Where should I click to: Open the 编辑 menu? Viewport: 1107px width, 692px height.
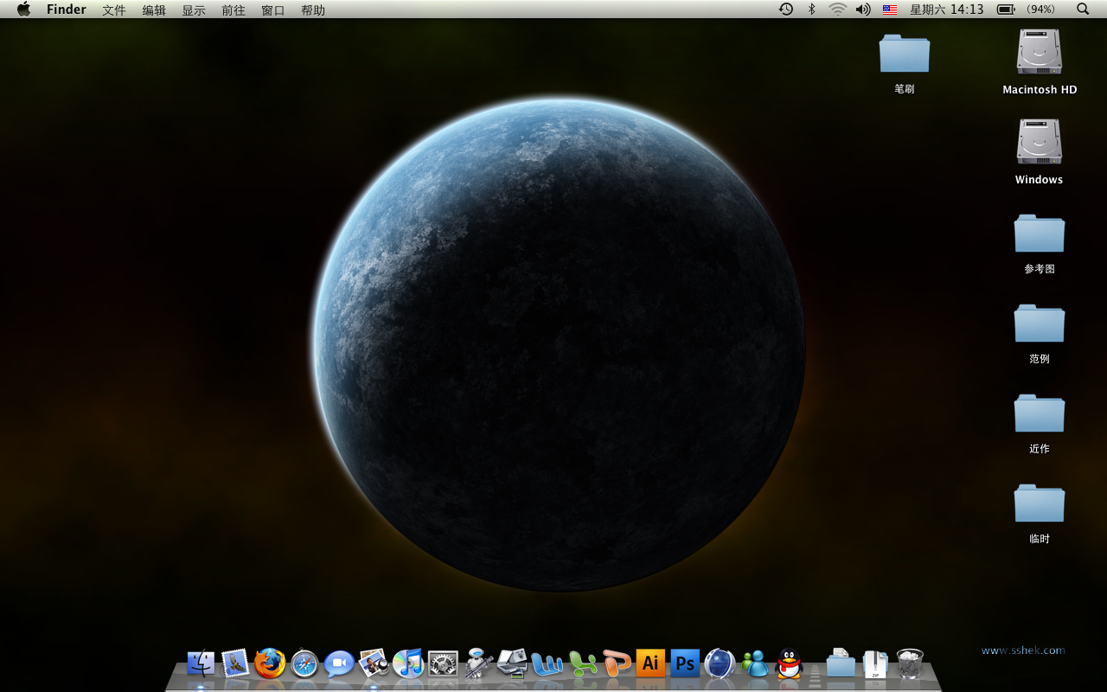tap(154, 10)
